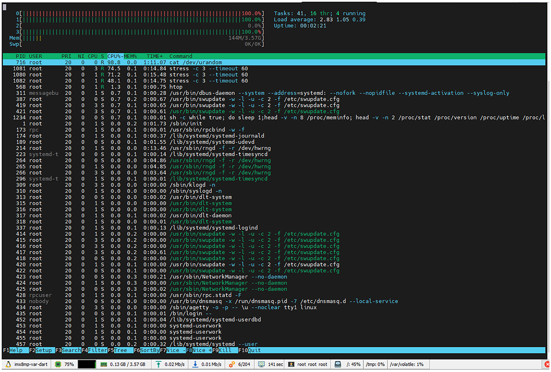This screenshot has width=551, height=372.
Task: Click the green upload speed arrow
Action: click(x=158, y=365)
